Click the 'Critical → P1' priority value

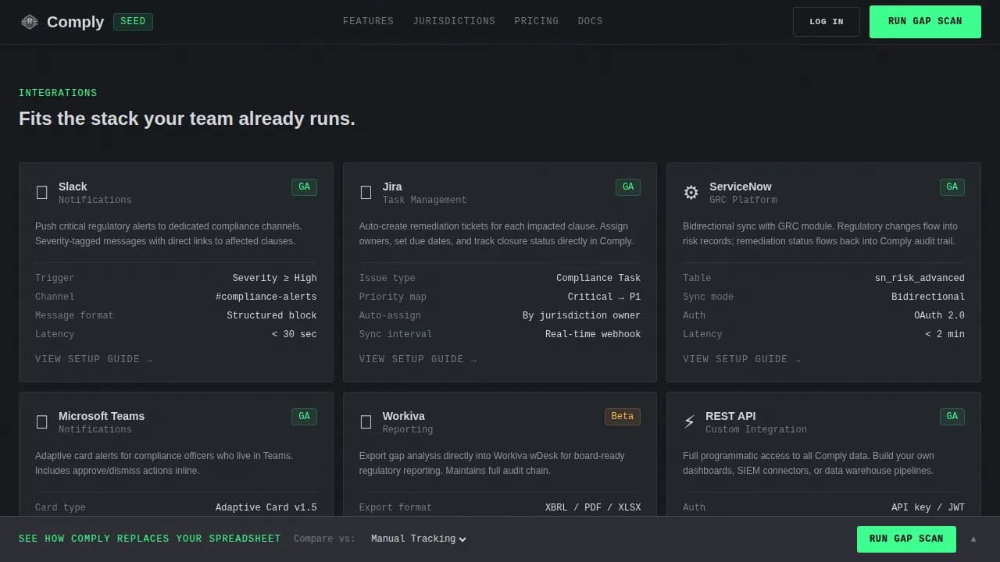tap(604, 297)
